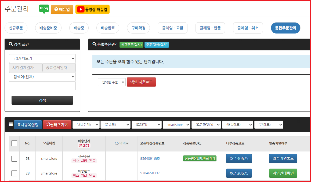Click the 발송지연통보 button for order 58
Screen dimensions: 311x182
click(283, 158)
